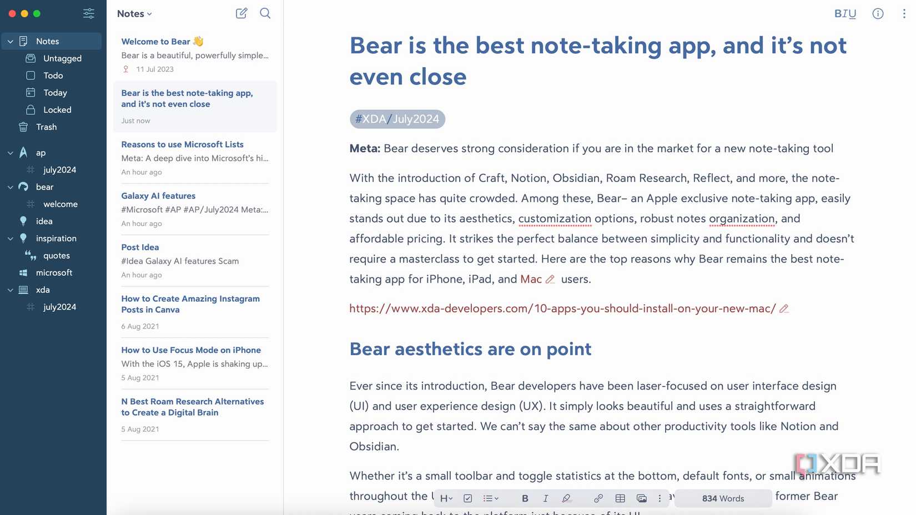
Task: Click the 834 Words counter
Action: [x=722, y=498]
